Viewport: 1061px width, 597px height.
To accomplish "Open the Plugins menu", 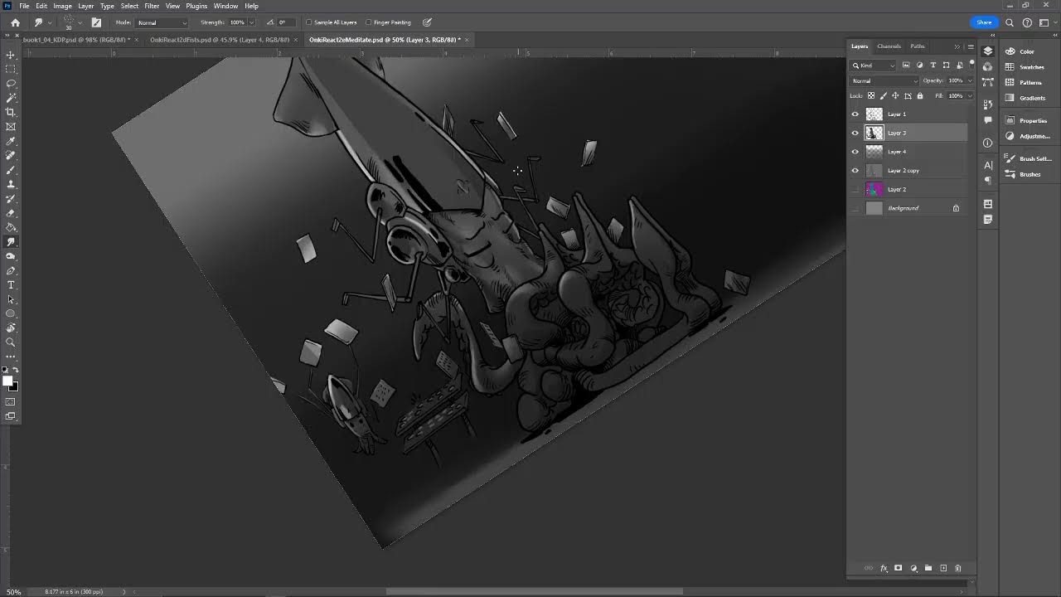I will (196, 6).
